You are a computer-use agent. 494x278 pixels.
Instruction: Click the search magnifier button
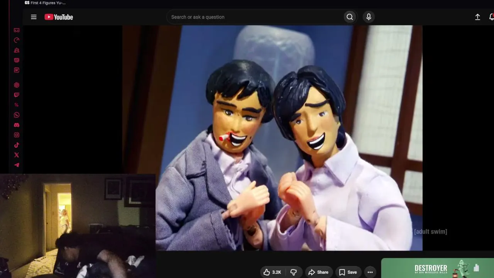point(350,17)
